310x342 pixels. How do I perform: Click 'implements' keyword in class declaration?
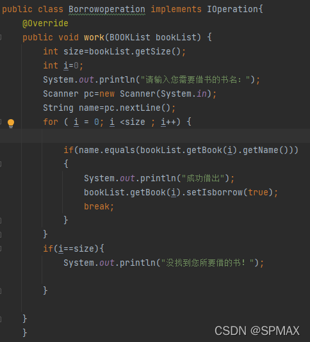176,10
